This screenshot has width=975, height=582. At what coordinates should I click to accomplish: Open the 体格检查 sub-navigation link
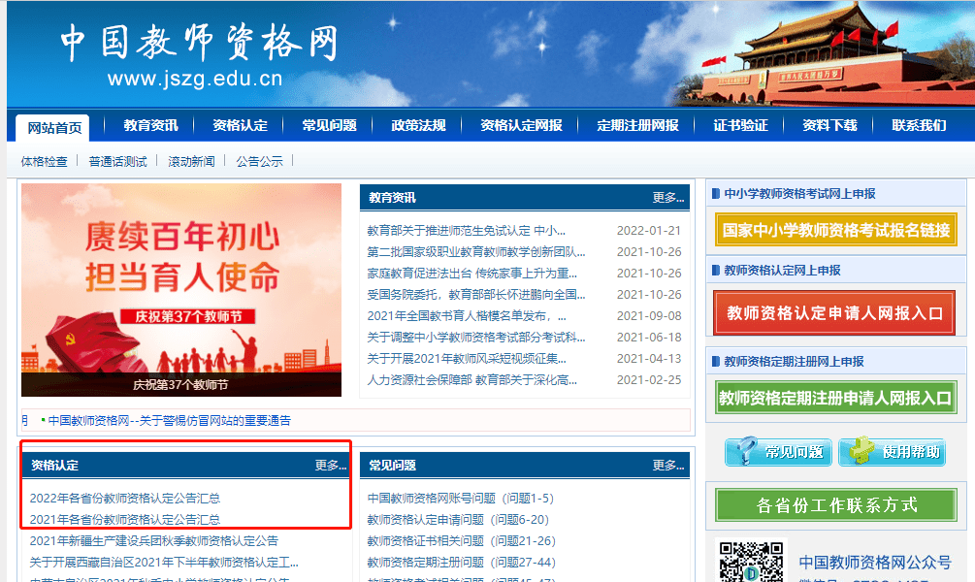(x=45, y=162)
